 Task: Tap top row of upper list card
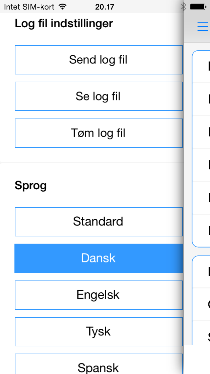click(x=201, y=67)
